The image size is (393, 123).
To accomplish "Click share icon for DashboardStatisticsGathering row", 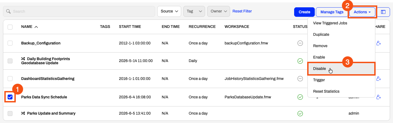I will tap(379, 79).
